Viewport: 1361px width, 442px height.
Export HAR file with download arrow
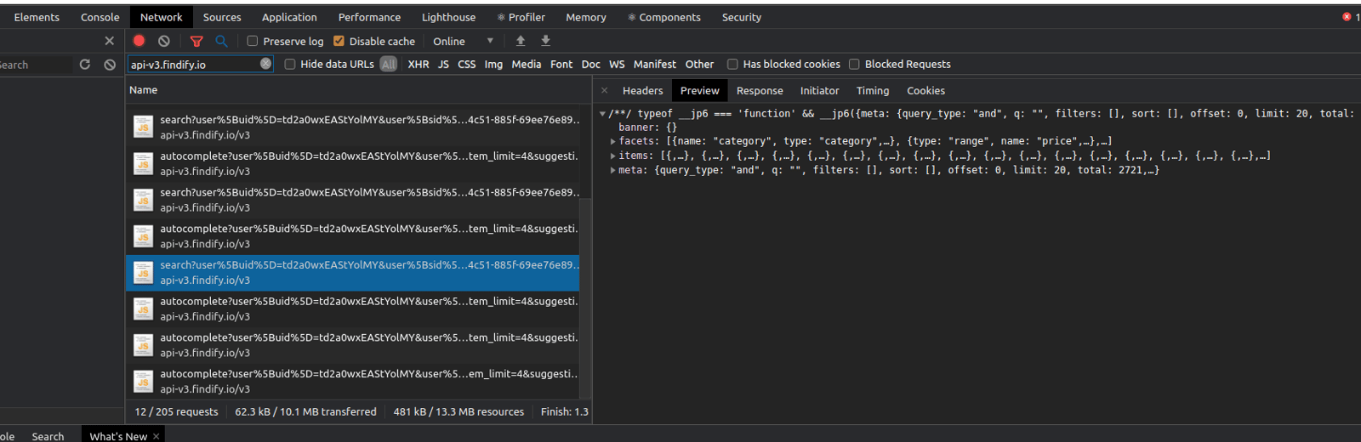click(x=546, y=41)
